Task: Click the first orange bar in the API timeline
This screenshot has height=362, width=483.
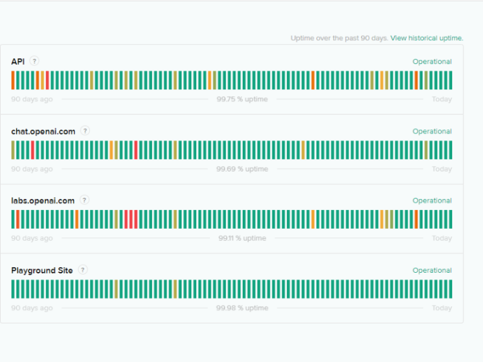Action: pos(13,80)
